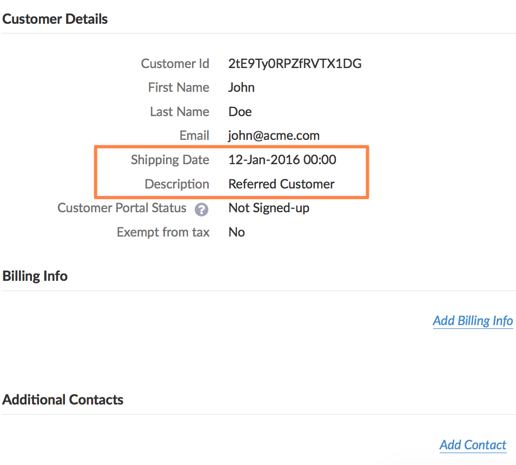This screenshot has width=516, height=465.
Task: Click the Customer Details section heading
Action: coord(55,19)
